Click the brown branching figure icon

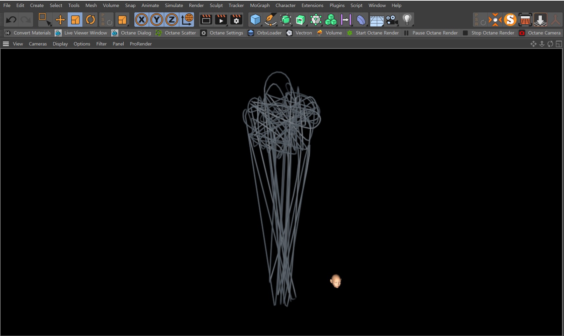coord(555,20)
